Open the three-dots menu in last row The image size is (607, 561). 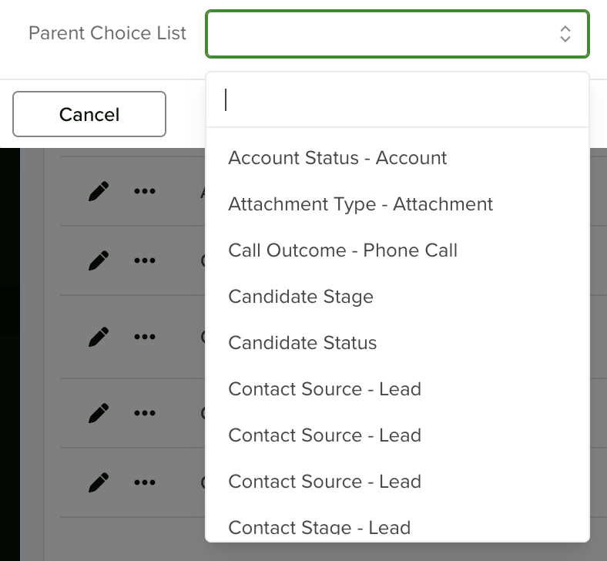(x=145, y=482)
